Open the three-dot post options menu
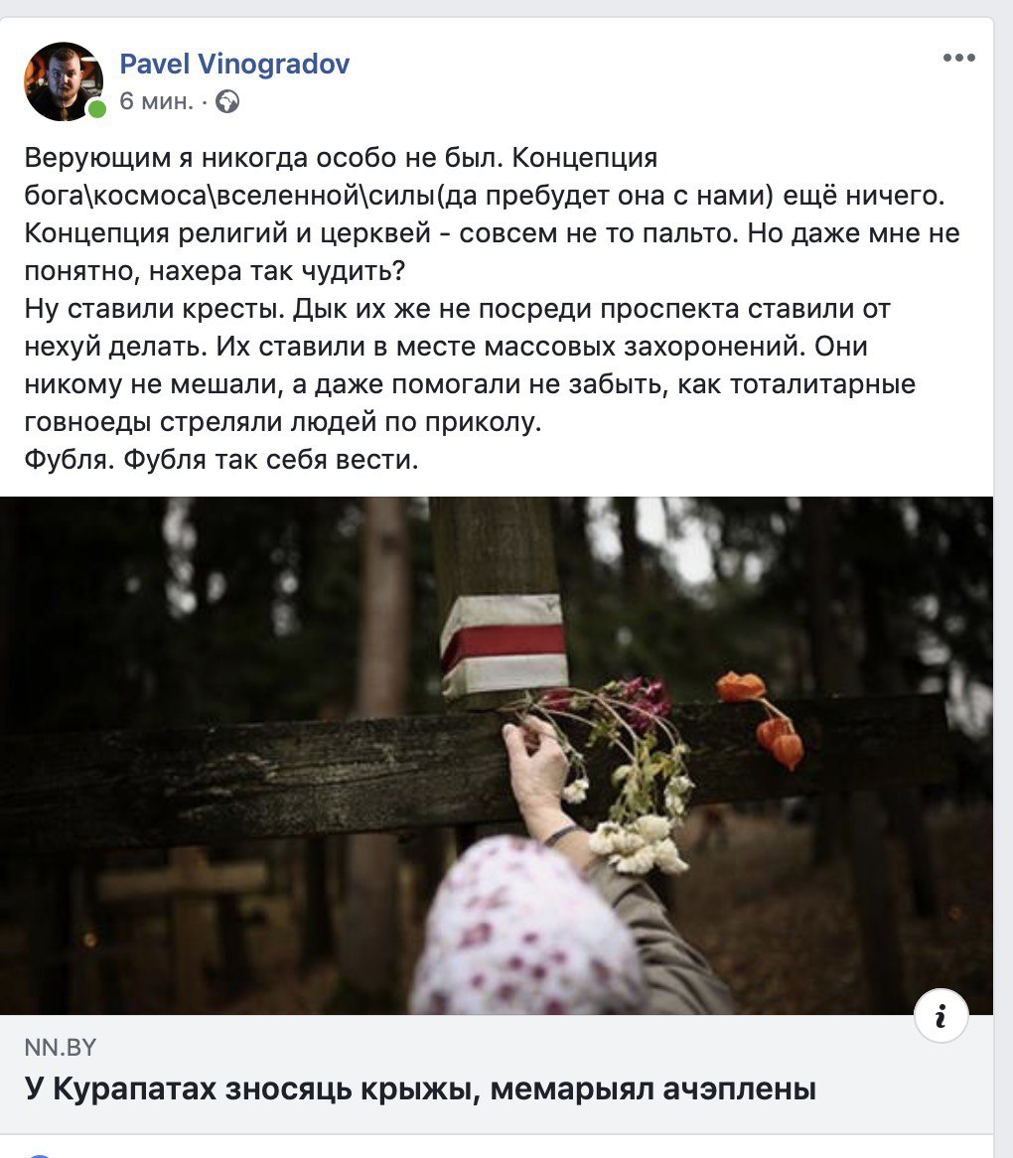This screenshot has width=1013, height=1158. click(958, 58)
